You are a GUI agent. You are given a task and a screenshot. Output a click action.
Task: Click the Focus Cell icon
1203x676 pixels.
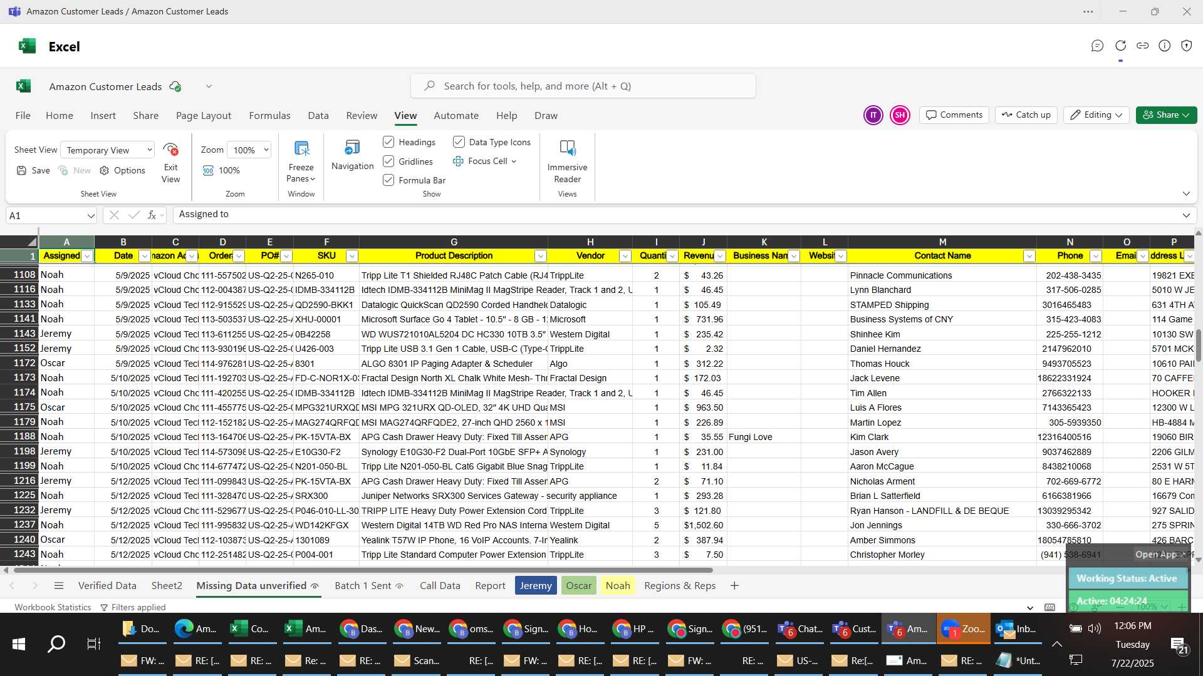[458, 161]
